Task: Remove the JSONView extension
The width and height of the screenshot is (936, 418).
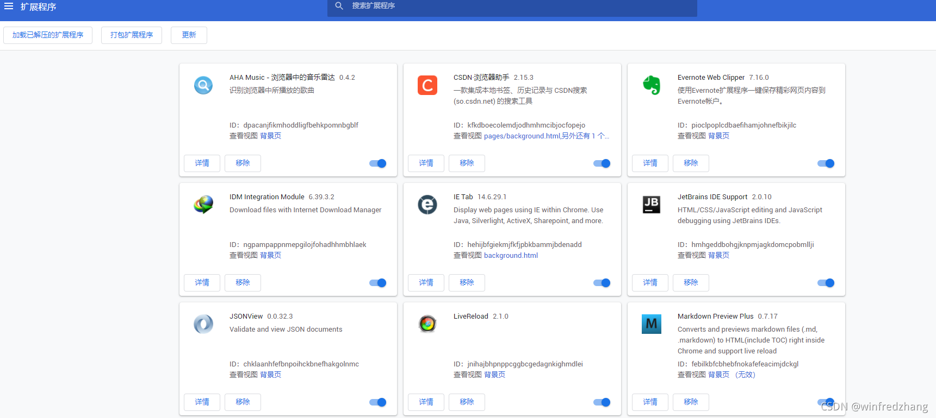Action: click(x=243, y=402)
